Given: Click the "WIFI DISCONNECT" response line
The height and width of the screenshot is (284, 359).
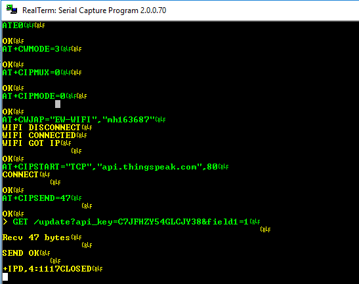Looking at the screenshot, I should pos(47,128).
